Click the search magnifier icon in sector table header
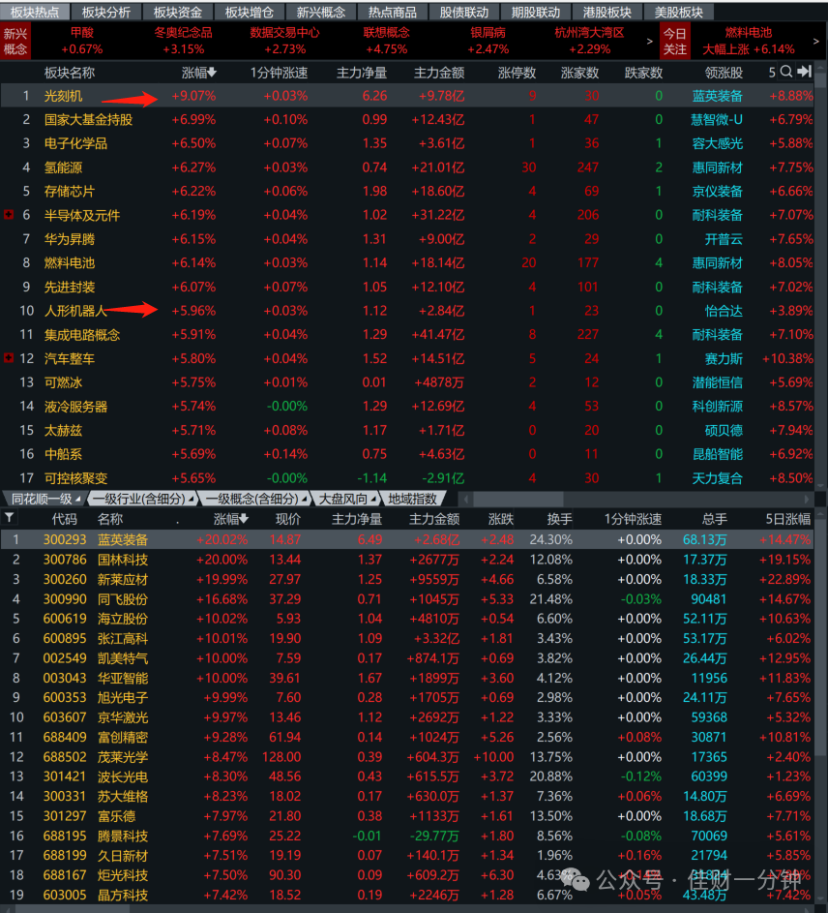This screenshot has height=913, width=828. click(786, 72)
